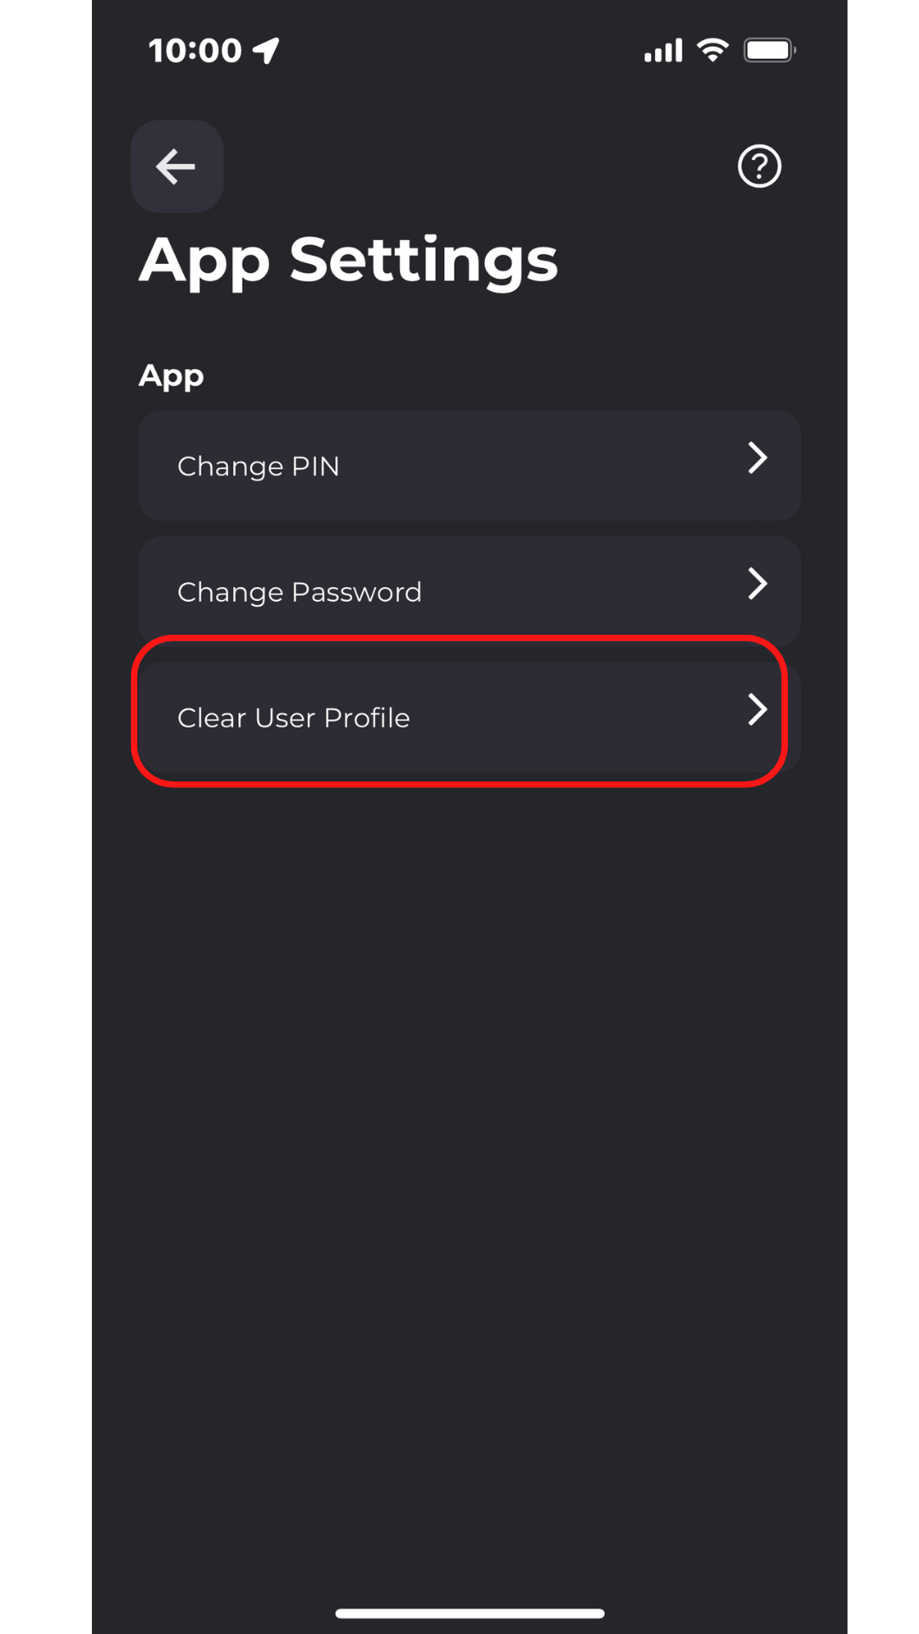Image resolution: width=919 pixels, height=1634 pixels.
Task: Select the Clear User Profile option
Action: [x=470, y=717]
